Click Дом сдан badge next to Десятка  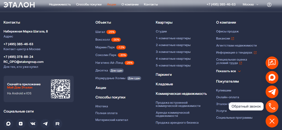(x=117, y=70)
